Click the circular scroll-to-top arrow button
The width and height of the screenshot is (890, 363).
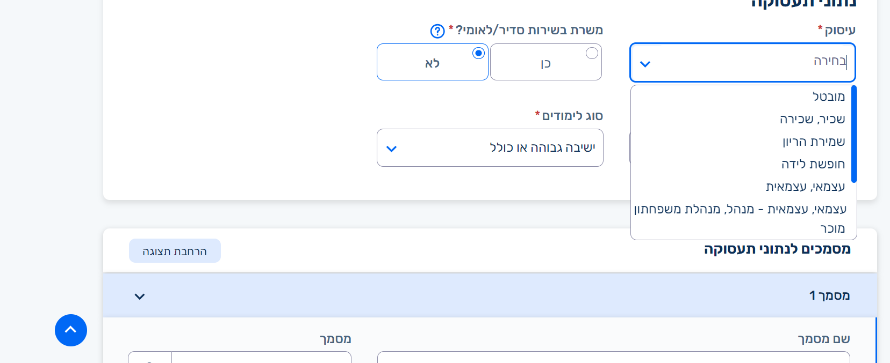70,330
